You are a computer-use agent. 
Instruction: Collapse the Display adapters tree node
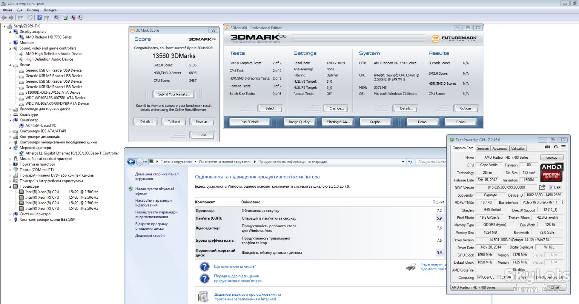(10, 32)
